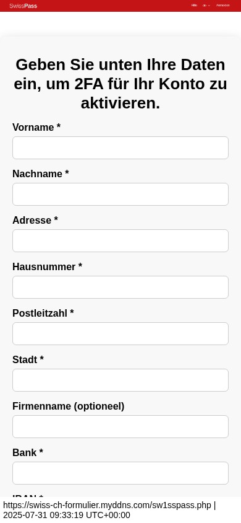
Task: Focus the Vorname input field
Action: click(120, 147)
